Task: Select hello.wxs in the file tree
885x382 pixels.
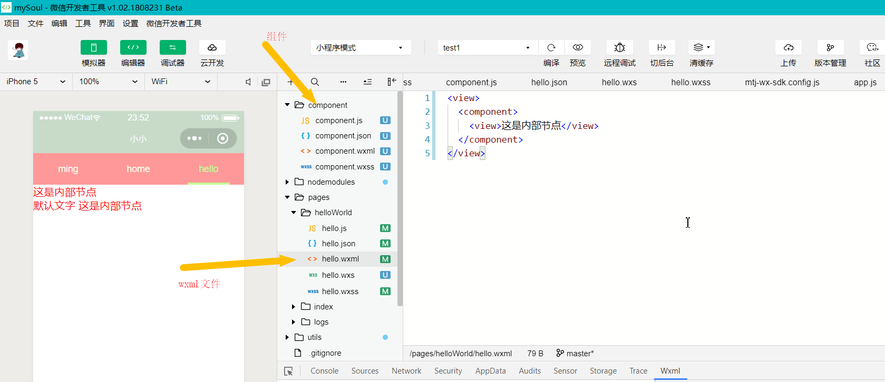Action: tap(337, 275)
